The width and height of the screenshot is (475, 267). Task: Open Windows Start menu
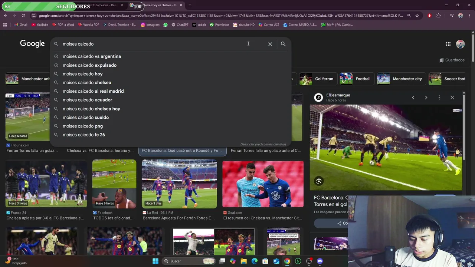[x=155, y=261]
